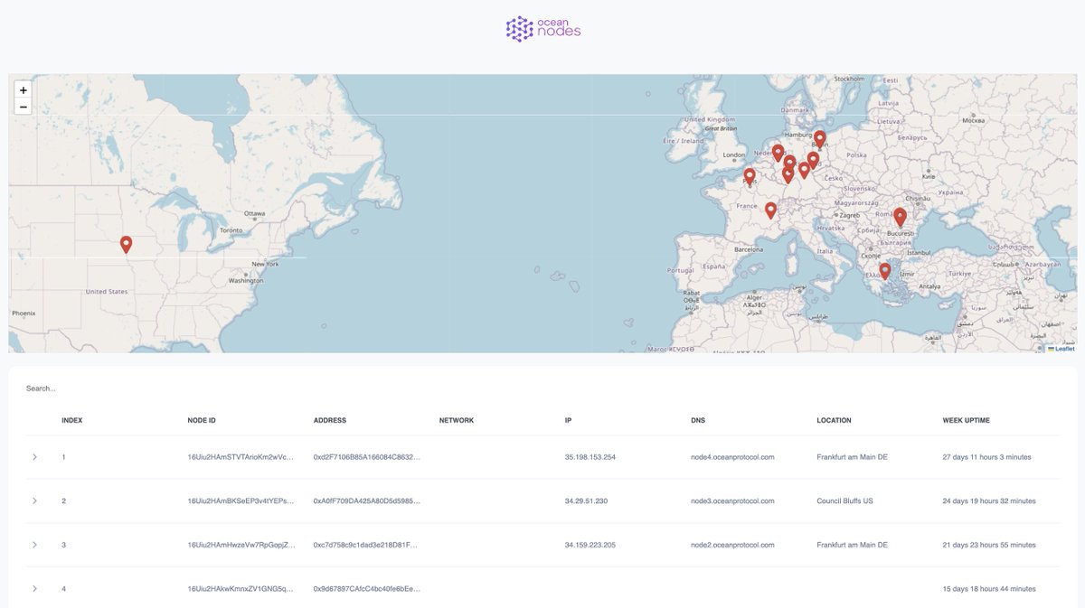Image resolution: width=1085 pixels, height=608 pixels.
Task: Click node ID 16Uiu2HAmHwzeVw7RpGopjZ…
Action: coord(241,545)
